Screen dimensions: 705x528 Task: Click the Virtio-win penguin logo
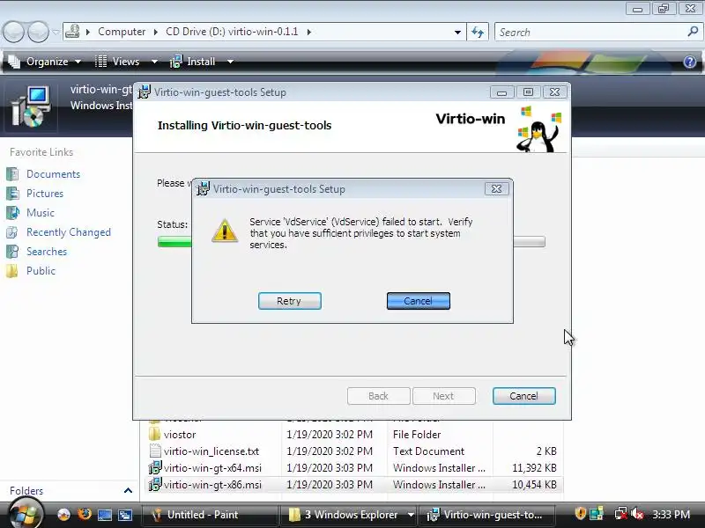coord(538,129)
